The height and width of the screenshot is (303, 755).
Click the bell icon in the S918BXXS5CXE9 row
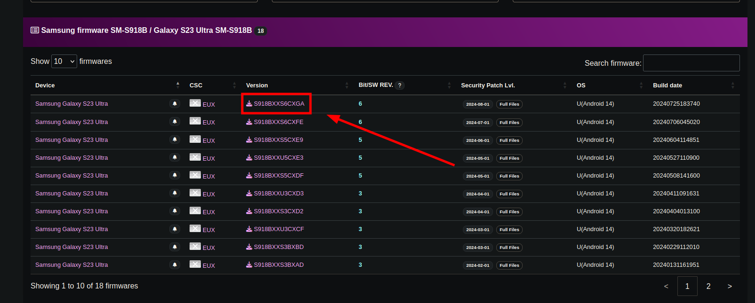[x=175, y=140]
